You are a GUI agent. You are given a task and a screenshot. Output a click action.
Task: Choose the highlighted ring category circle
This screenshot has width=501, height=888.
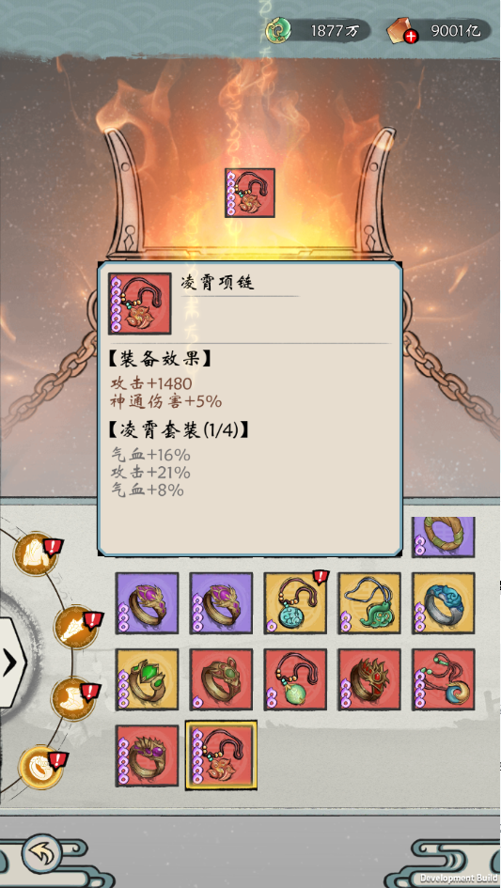40,767
